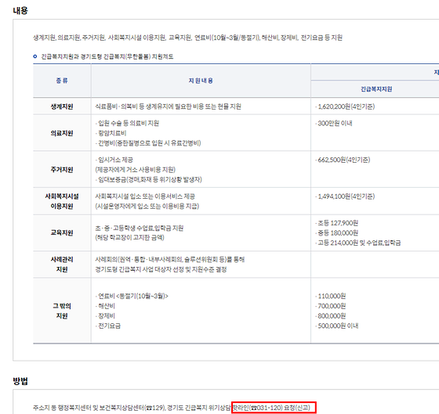Click the '내용' section heading
This screenshot has width=439, height=414.
(x=20, y=11)
